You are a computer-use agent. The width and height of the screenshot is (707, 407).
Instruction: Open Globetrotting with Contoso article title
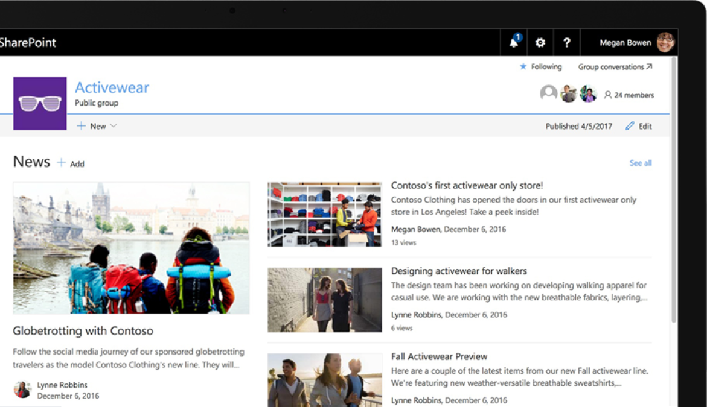click(x=83, y=331)
